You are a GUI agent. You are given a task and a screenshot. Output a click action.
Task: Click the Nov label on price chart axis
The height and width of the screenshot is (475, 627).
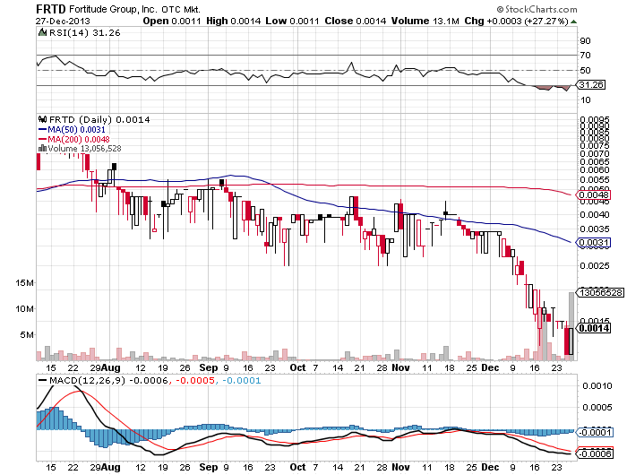click(400, 367)
